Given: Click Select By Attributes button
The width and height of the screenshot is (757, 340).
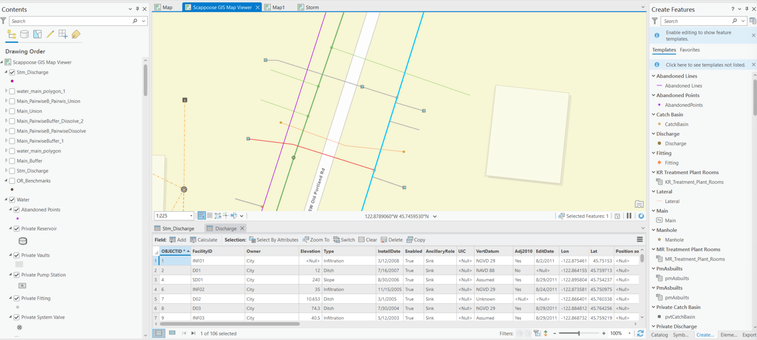Looking at the screenshot, I should pos(273,240).
